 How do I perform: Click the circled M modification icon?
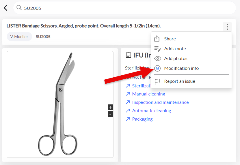[157, 68]
